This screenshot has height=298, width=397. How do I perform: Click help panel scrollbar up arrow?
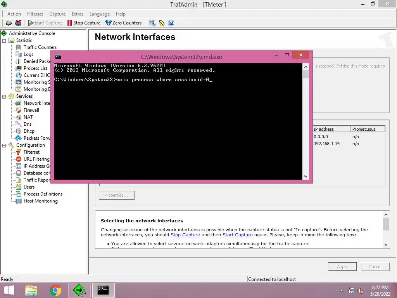tap(386, 215)
